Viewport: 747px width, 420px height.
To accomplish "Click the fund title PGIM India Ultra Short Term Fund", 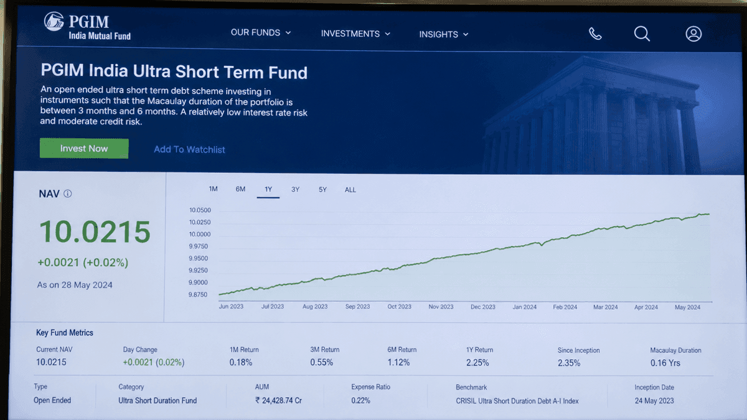I will click(174, 72).
